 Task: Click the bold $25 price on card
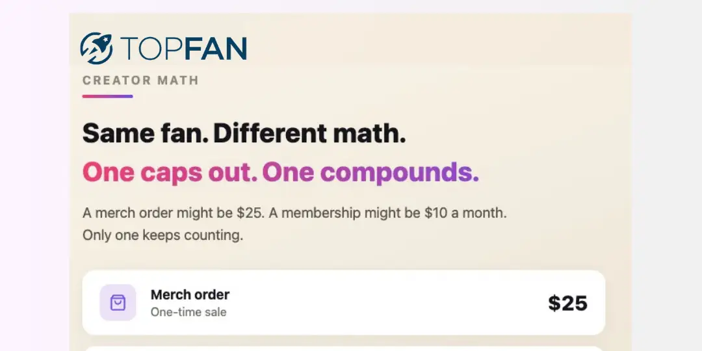[x=567, y=303]
